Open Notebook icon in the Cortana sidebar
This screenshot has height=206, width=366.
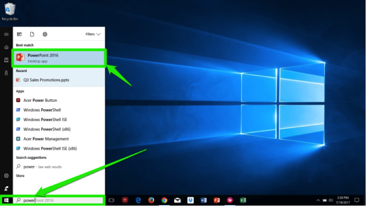[6, 60]
